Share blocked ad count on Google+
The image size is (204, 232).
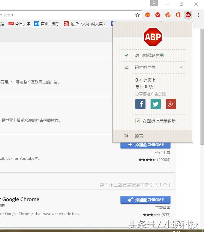[171, 104]
